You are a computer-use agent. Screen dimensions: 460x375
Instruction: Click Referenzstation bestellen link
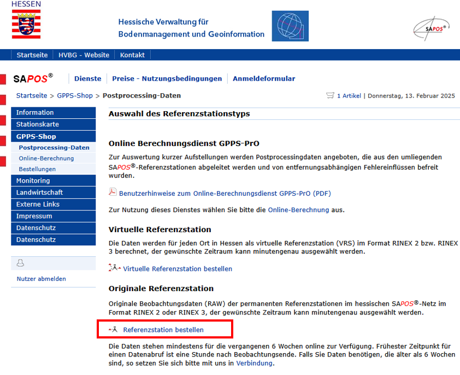pos(163,330)
